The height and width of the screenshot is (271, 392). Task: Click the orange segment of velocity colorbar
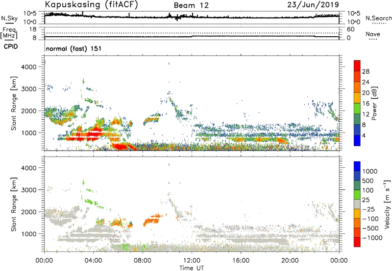[357, 223]
